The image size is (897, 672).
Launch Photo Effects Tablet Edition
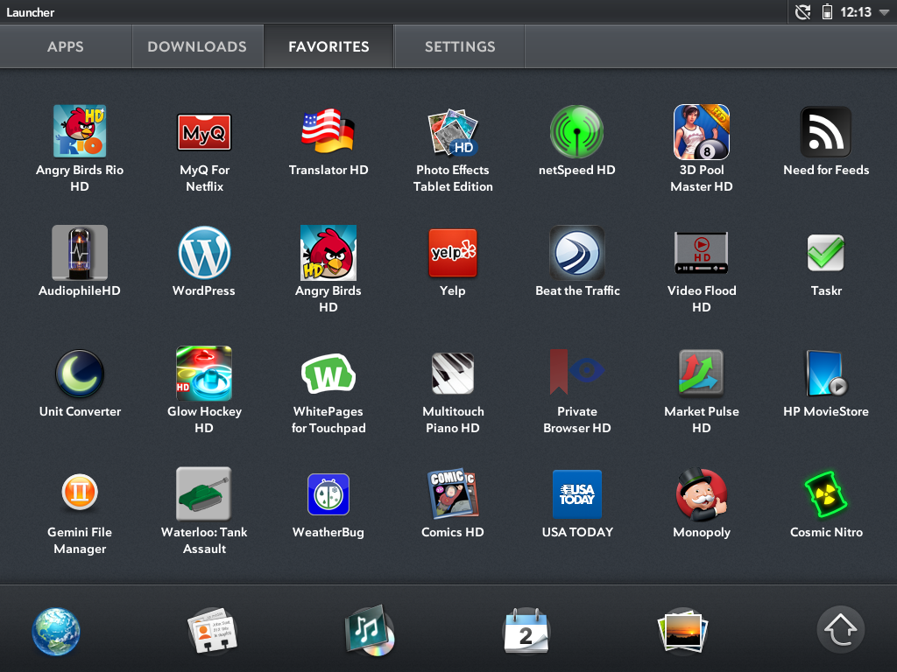[x=453, y=132]
